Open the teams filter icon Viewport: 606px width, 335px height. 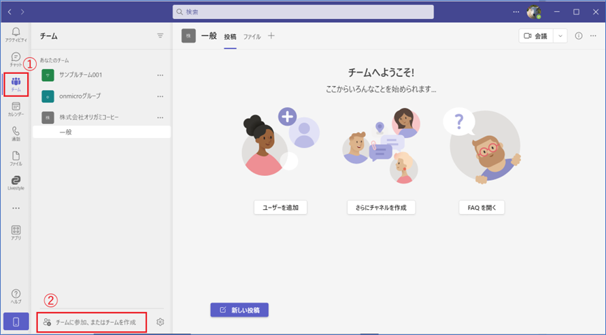point(161,35)
